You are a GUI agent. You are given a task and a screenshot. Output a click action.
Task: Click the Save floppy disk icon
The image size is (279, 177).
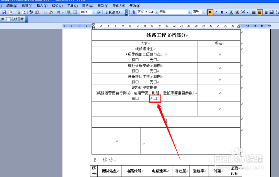[x=4, y=12]
